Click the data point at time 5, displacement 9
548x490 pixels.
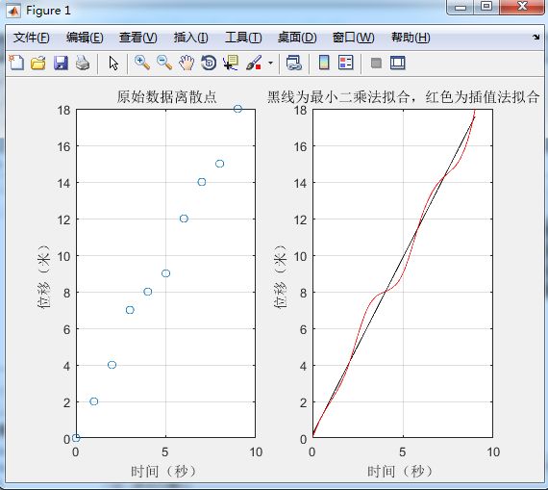pos(166,273)
